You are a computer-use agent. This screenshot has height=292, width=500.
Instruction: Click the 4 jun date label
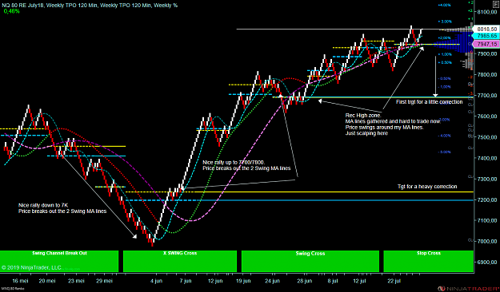[x=156, y=281]
